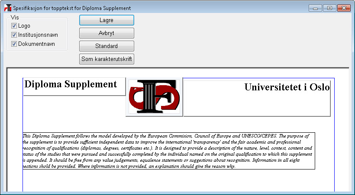Uncheck the Logo checkbox
355x195 pixels.
coord(14,26)
